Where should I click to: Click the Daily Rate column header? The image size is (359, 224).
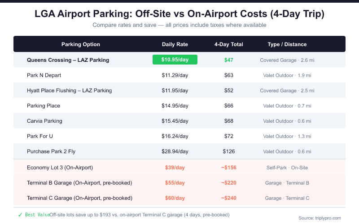(175, 44)
